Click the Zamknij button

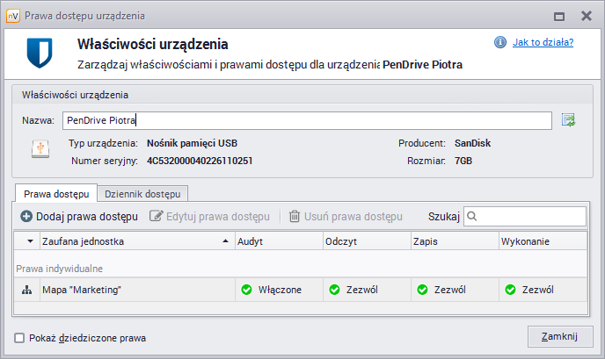coord(560,337)
